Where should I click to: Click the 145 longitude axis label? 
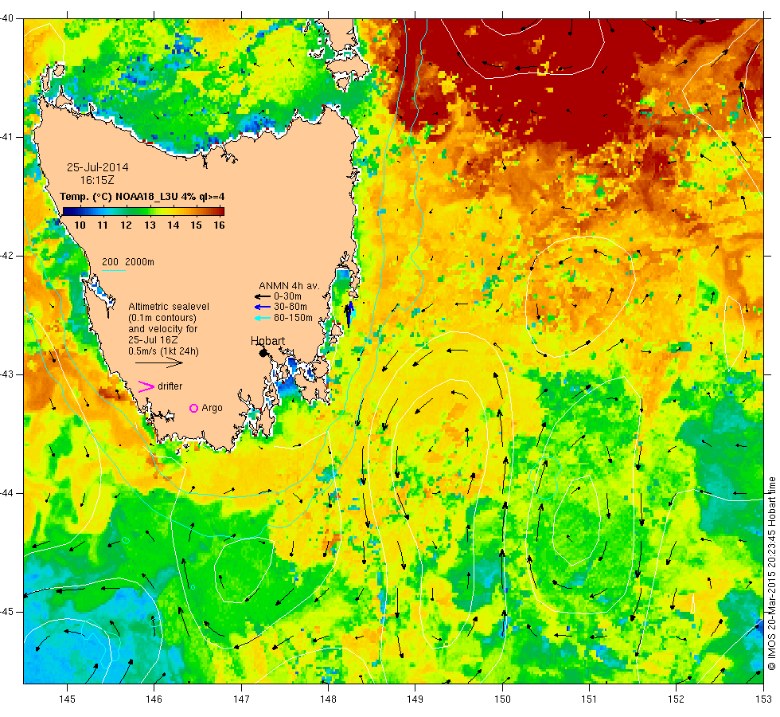pos(67,699)
